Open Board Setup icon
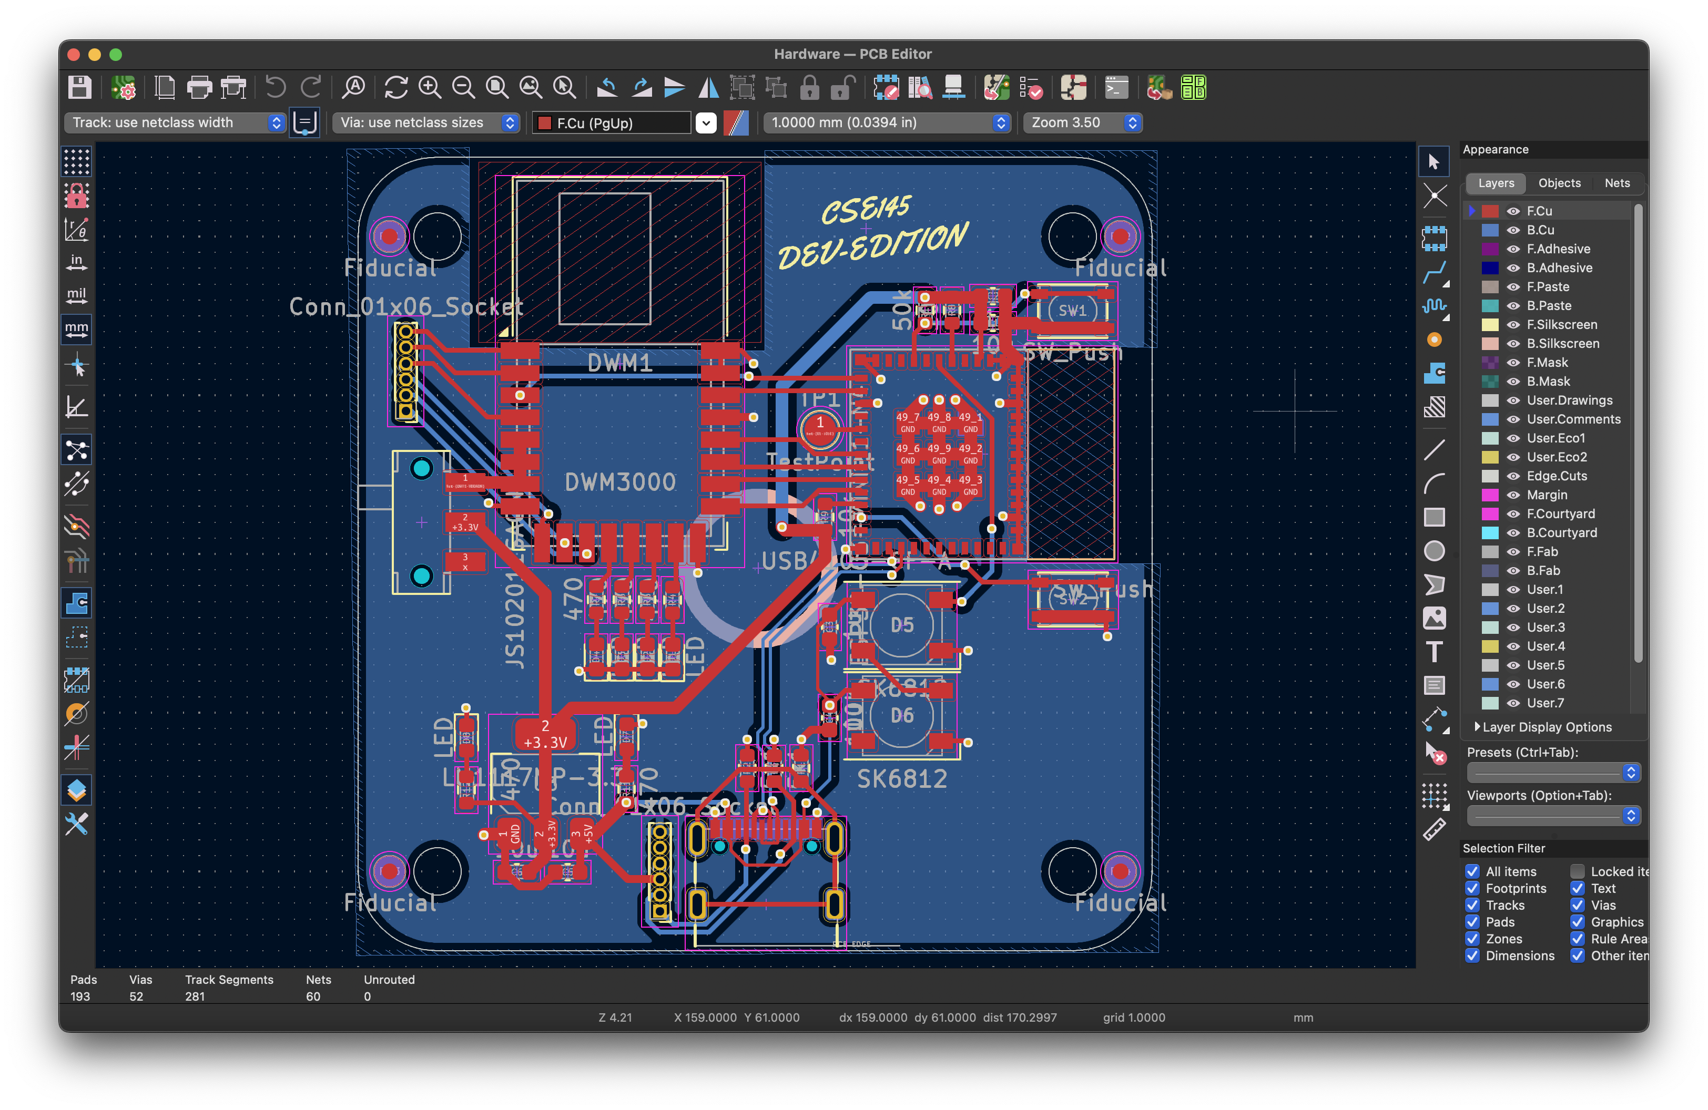 [124, 87]
